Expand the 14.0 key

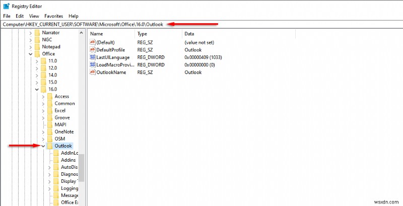pyautogui.click(x=37, y=75)
